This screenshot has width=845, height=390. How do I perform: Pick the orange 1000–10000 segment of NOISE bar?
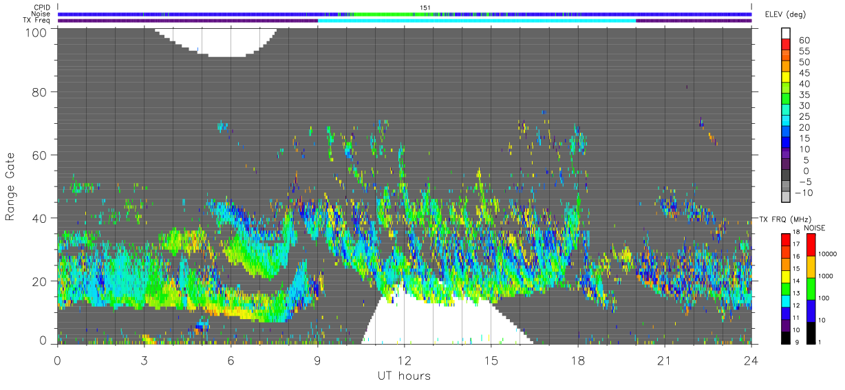point(811,266)
